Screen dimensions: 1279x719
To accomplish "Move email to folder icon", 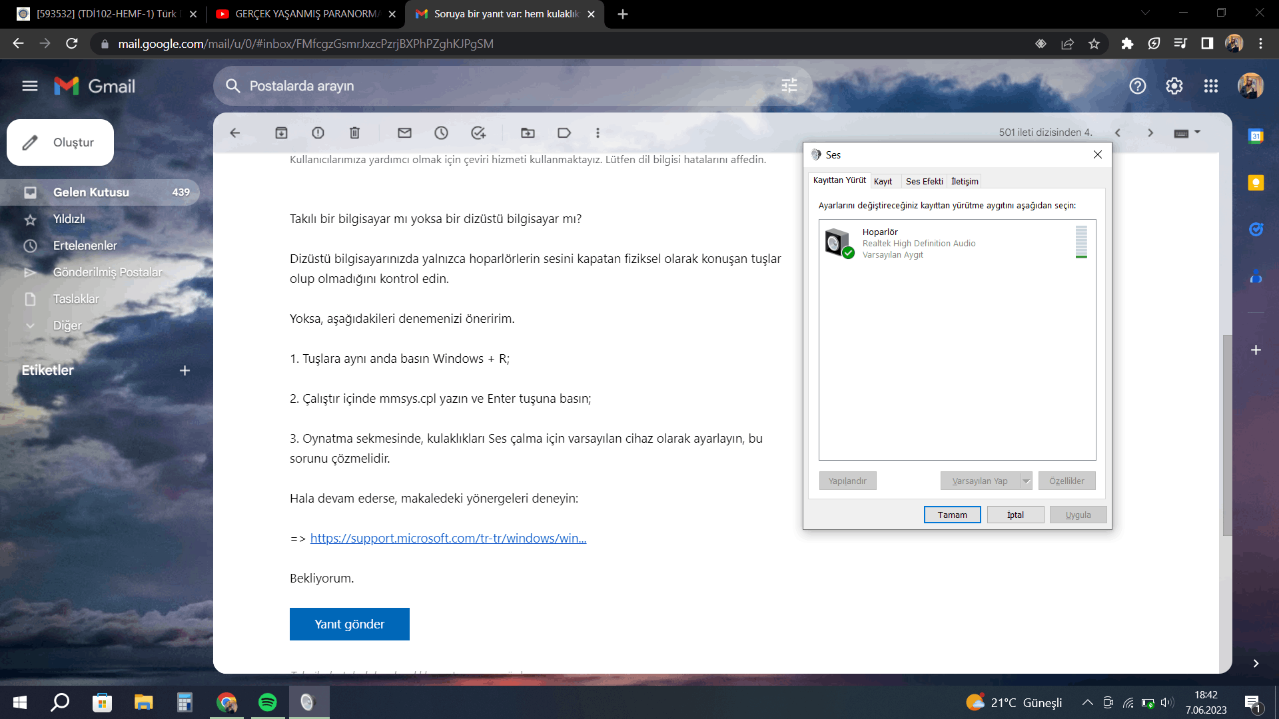I will tap(528, 133).
